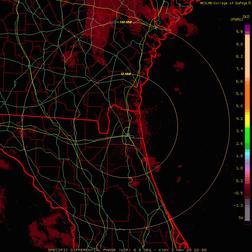Click the 9.8 value on color scale
The height and width of the screenshot is (252, 252).
point(239,31)
